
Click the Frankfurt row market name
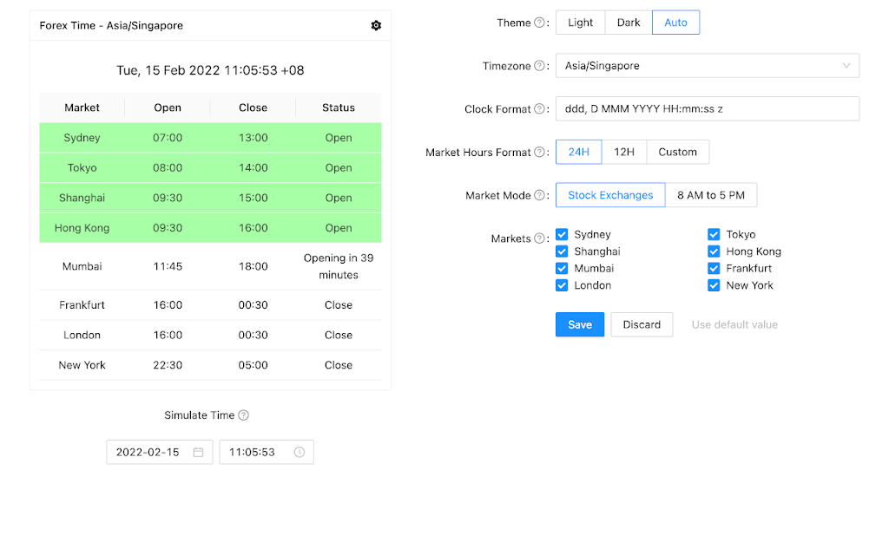[82, 304]
